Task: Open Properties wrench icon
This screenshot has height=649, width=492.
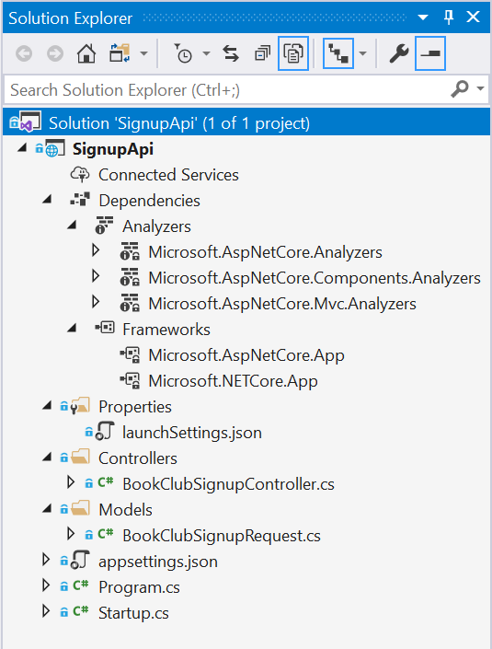Action: [x=399, y=53]
